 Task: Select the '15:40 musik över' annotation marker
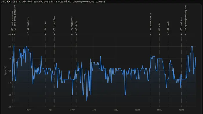point(72,35)
